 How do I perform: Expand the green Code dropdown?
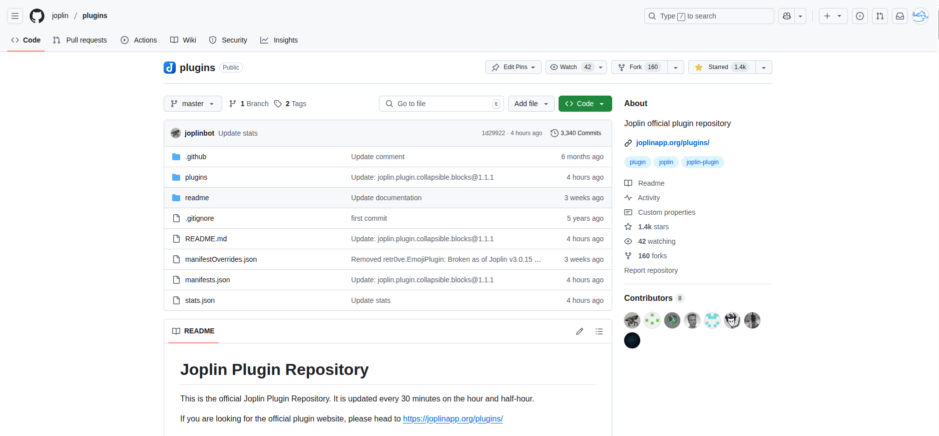[x=585, y=104]
